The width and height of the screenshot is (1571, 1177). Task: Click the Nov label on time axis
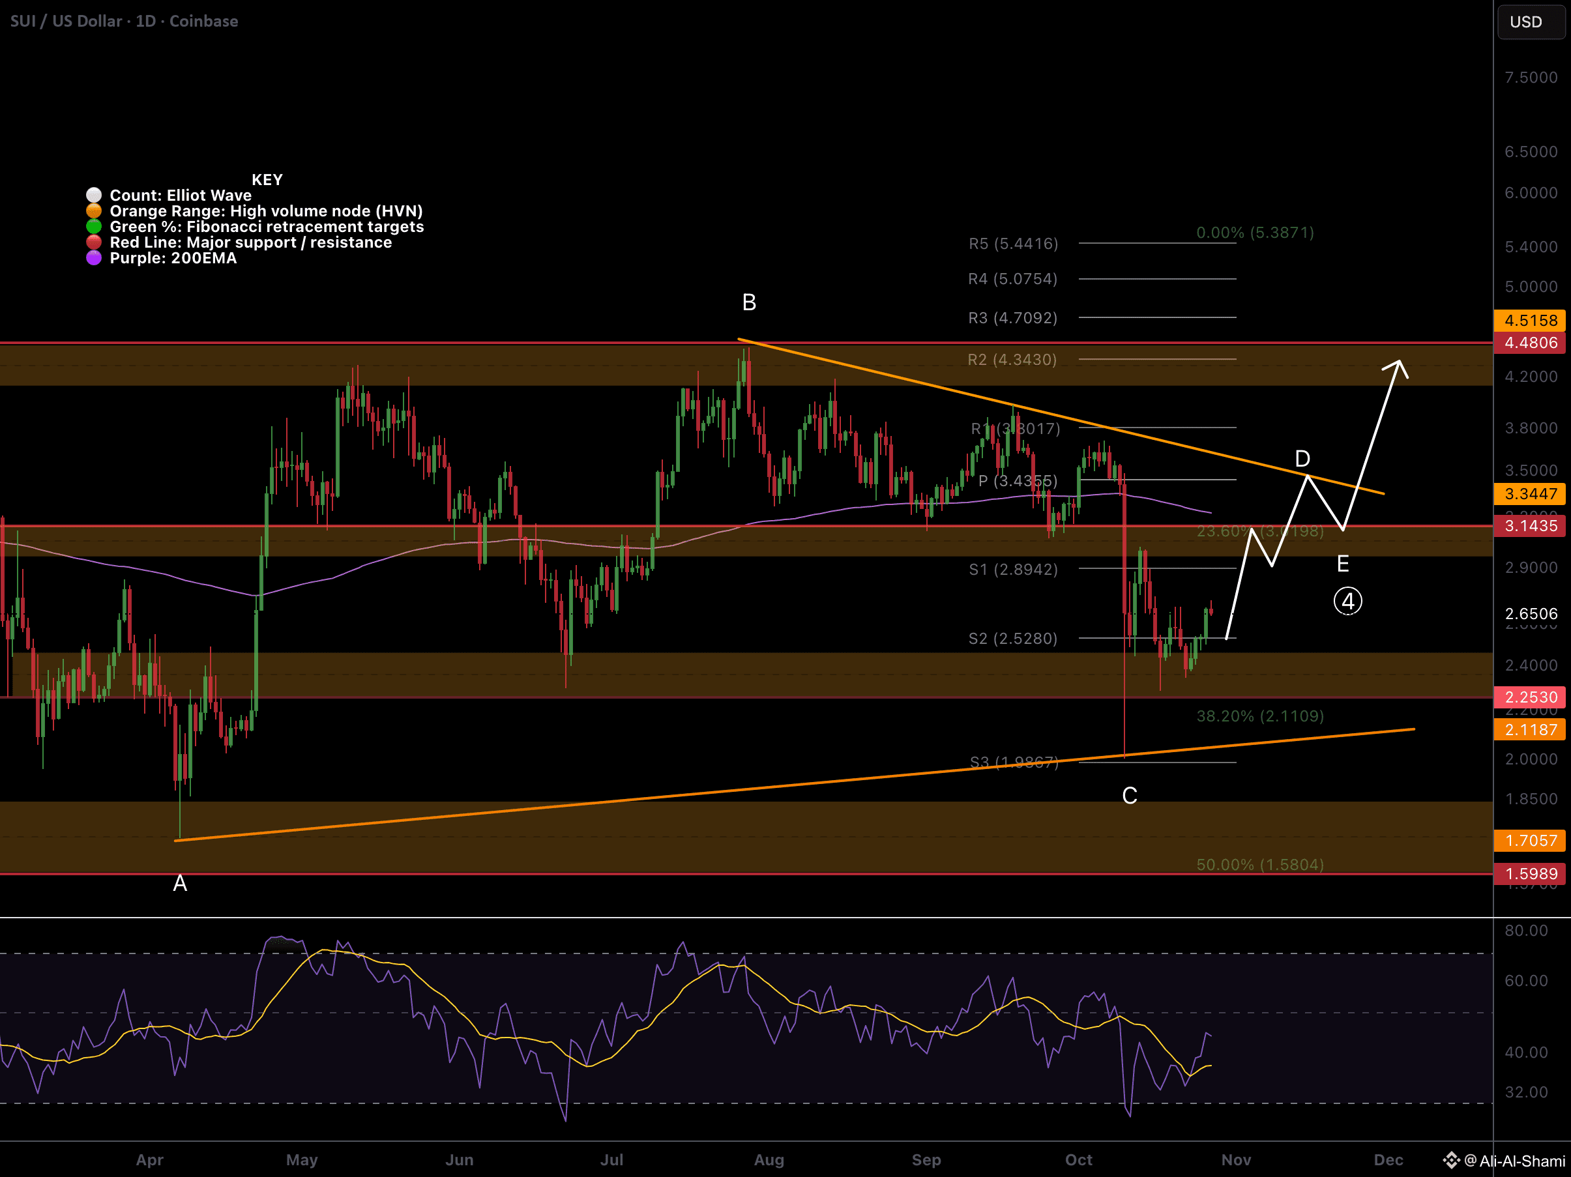1236,1159
